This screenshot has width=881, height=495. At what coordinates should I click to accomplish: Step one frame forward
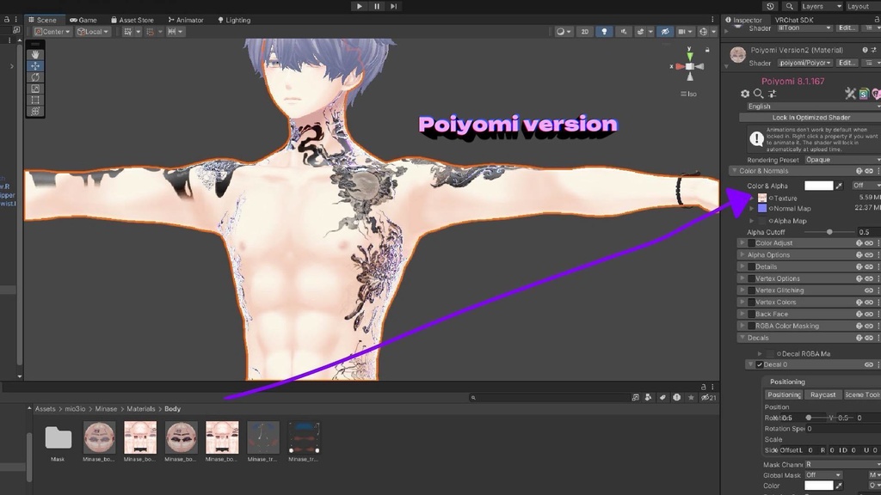[394, 6]
